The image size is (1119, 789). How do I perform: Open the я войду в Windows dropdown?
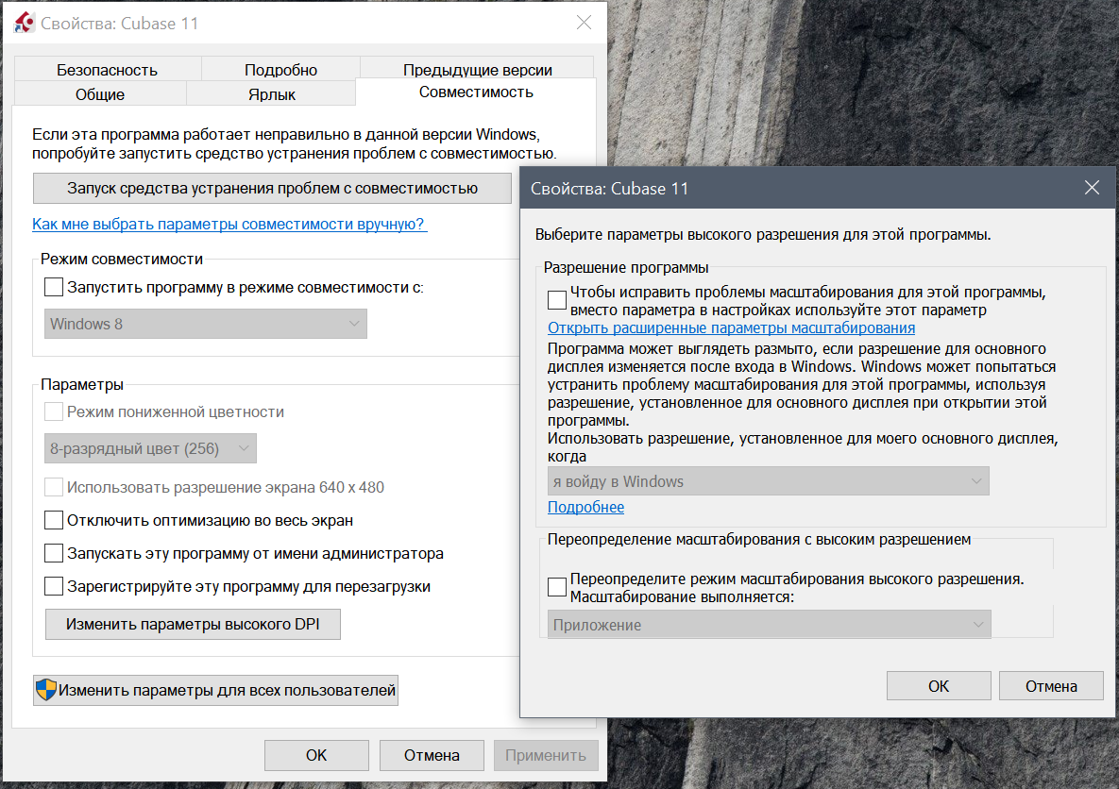click(x=768, y=481)
